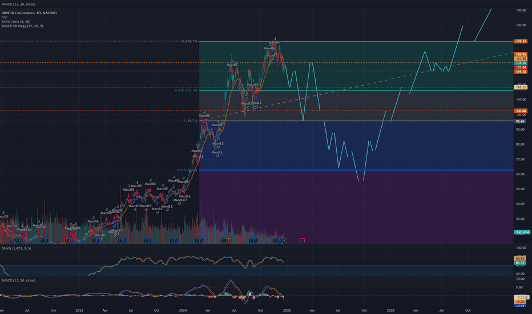This screenshot has width=532, height=314.
Task: Click the MACD (12, 26, close) header title bar
Action: tap(19, 4)
